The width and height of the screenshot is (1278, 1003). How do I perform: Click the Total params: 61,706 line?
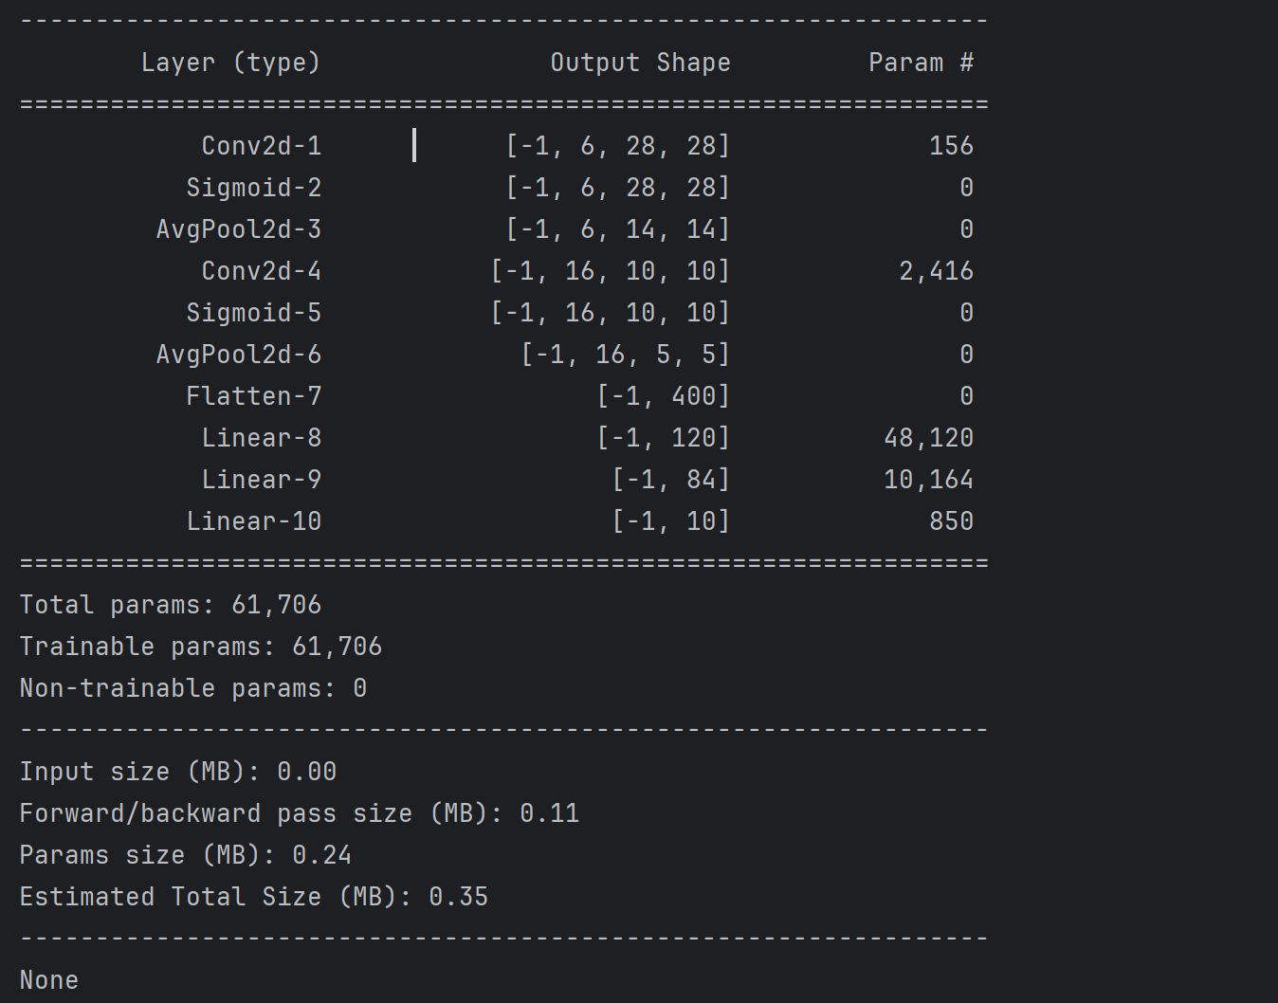pyautogui.click(x=171, y=605)
